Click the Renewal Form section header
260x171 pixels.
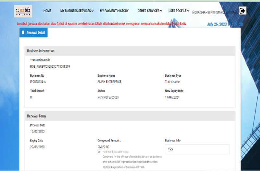36,116
